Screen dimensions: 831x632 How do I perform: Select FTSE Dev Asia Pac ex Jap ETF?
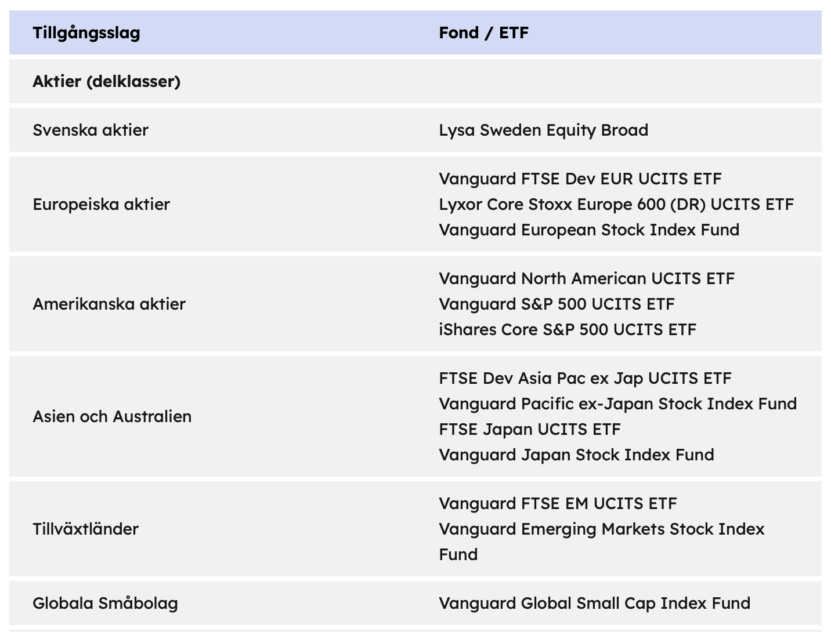pyautogui.click(x=585, y=378)
